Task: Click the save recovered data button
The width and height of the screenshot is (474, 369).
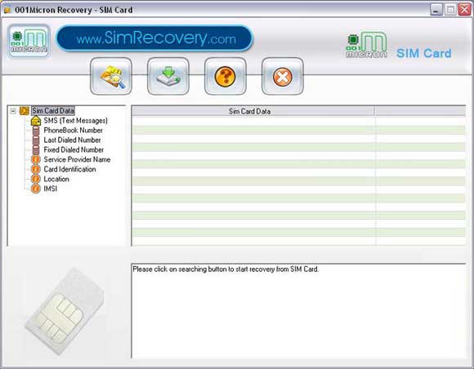Action: (168, 77)
